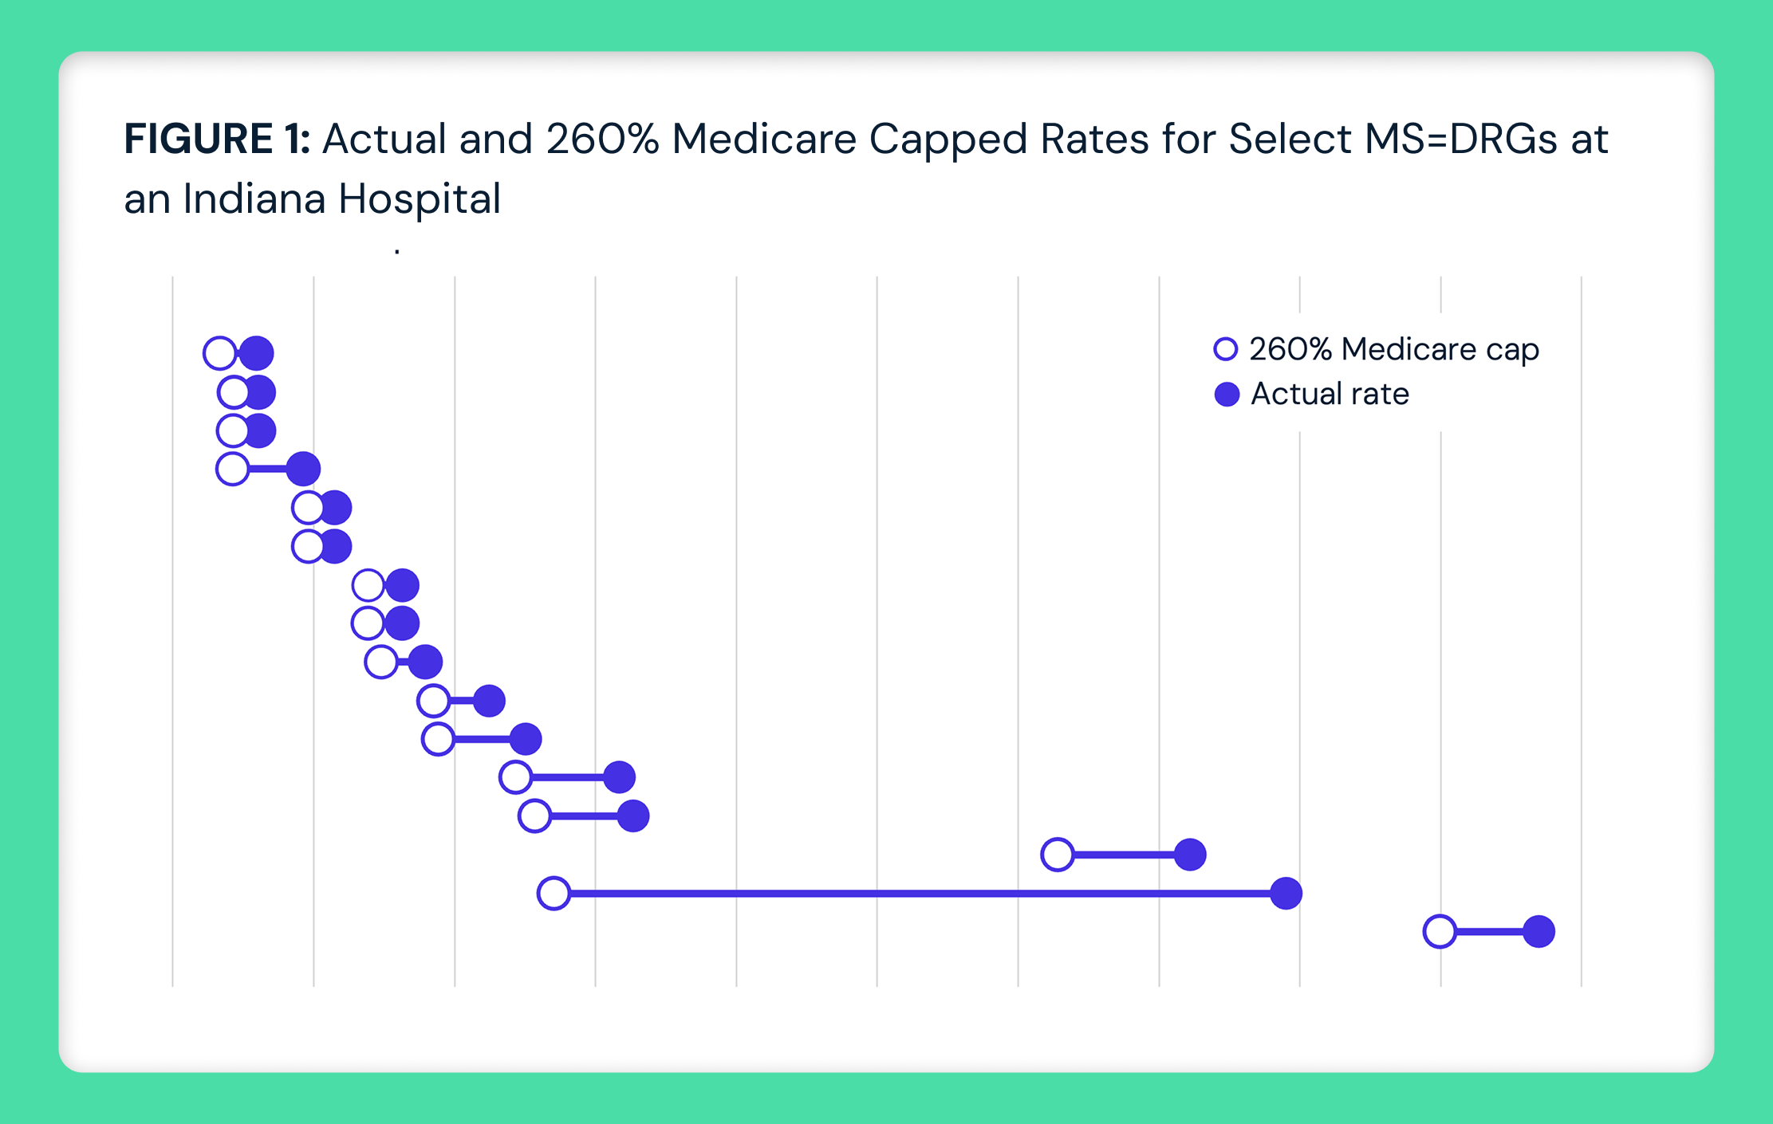
Task: Select the hollow dot in the fourth row from top
Action: click(232, 469)
